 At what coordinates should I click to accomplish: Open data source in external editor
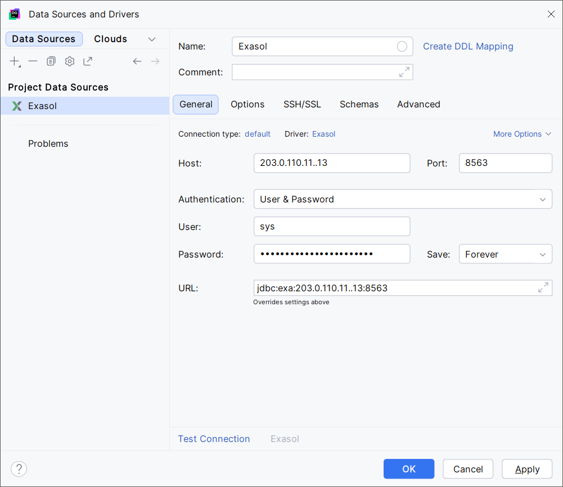[x=88, y=61]
